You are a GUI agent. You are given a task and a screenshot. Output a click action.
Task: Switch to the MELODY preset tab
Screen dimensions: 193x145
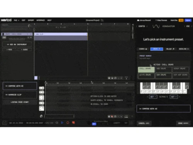pyautogui.click(x=170, y=49)
